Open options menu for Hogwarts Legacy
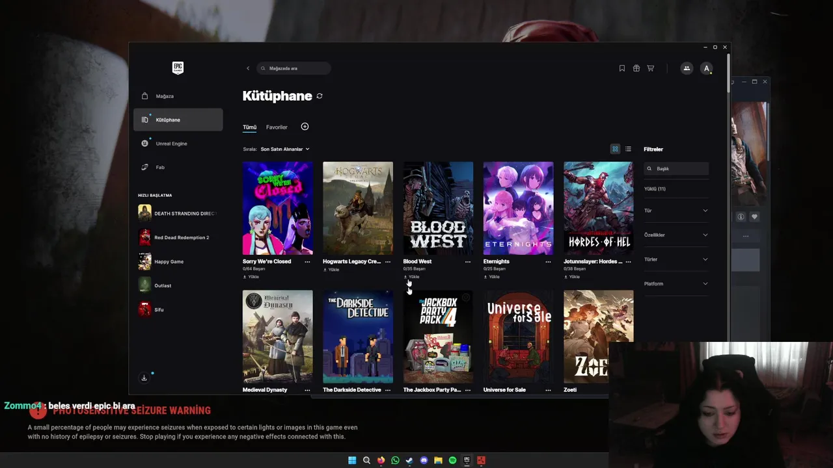The height and width of the screenshot is (468, 833). pos(388,262)
